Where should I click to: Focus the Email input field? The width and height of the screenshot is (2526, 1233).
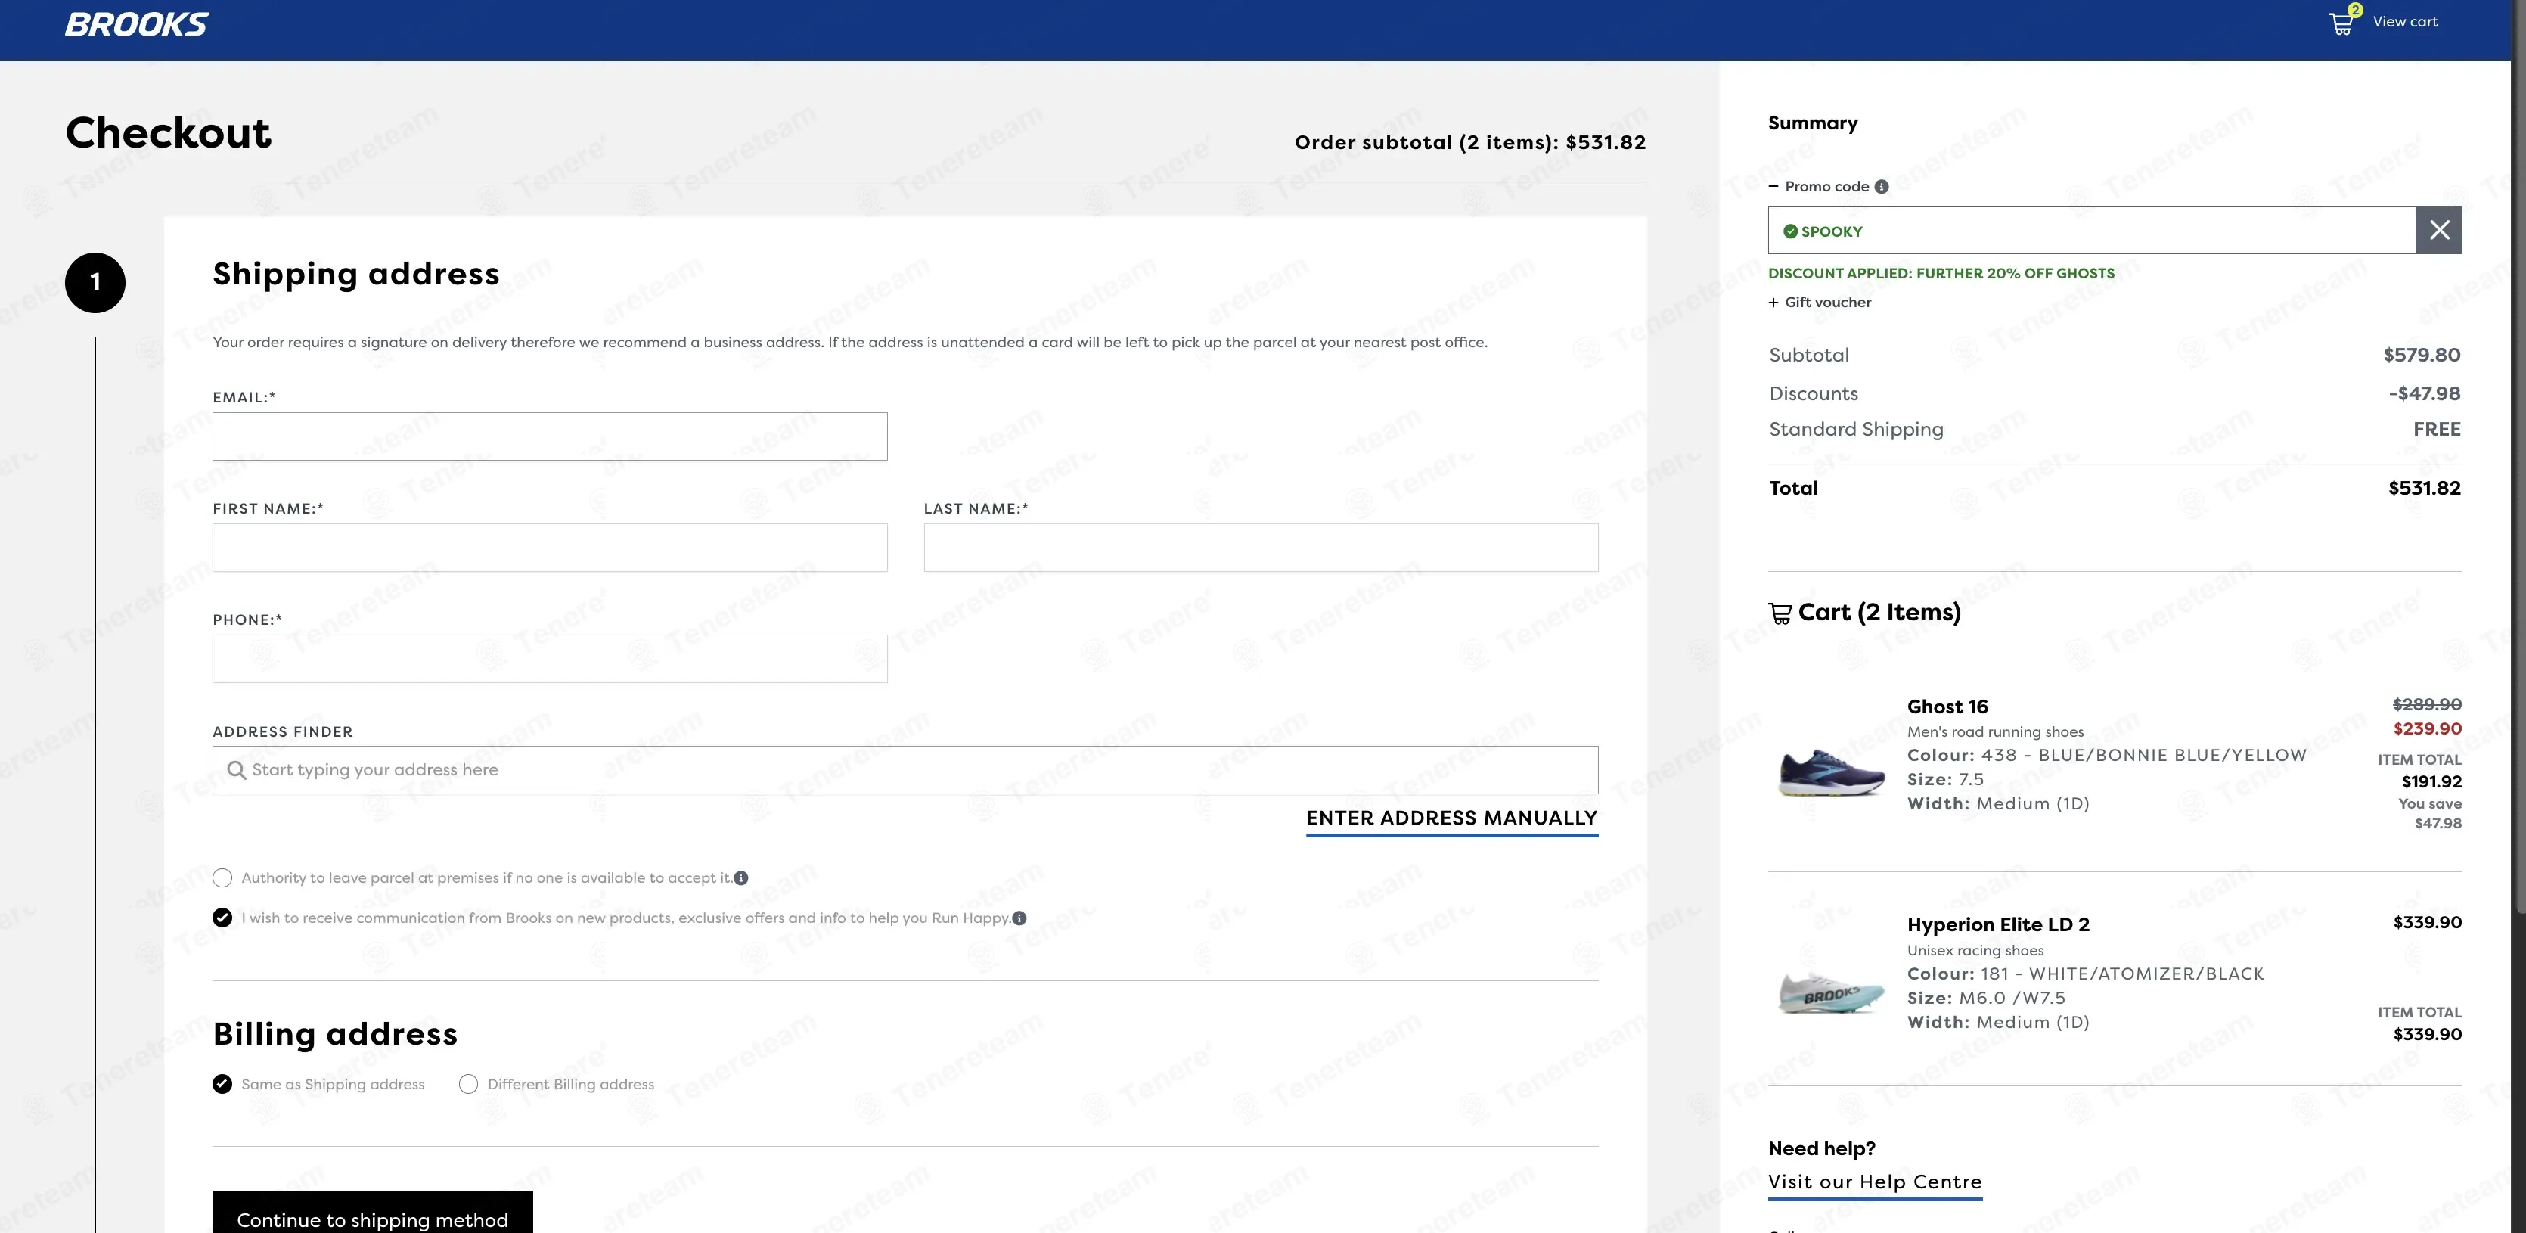[549, 436]
